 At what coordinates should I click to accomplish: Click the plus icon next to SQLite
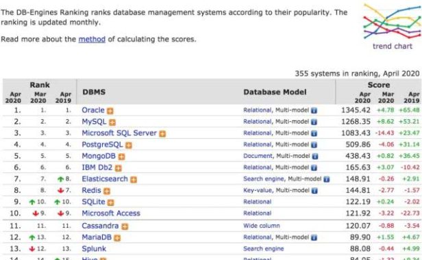point(110,203)
